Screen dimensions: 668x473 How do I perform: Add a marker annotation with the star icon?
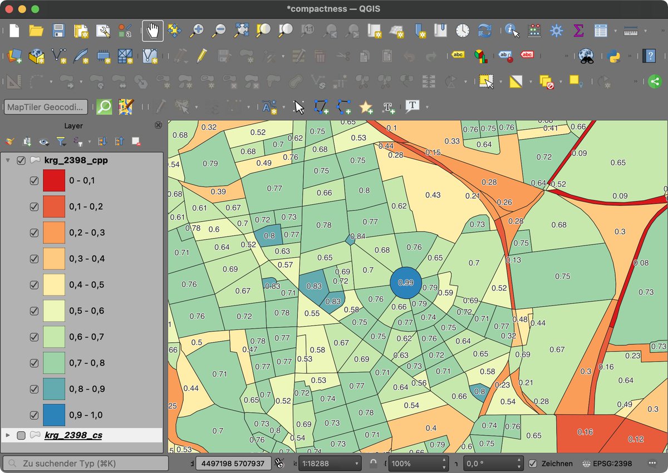[x=366, y=107]
